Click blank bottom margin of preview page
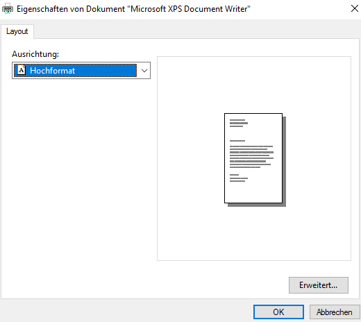Viewport: 361px width, 322px height. click(253, 192)
